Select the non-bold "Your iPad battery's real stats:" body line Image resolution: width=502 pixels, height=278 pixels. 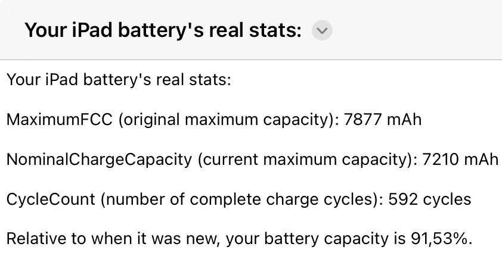[x=119, y=80]
